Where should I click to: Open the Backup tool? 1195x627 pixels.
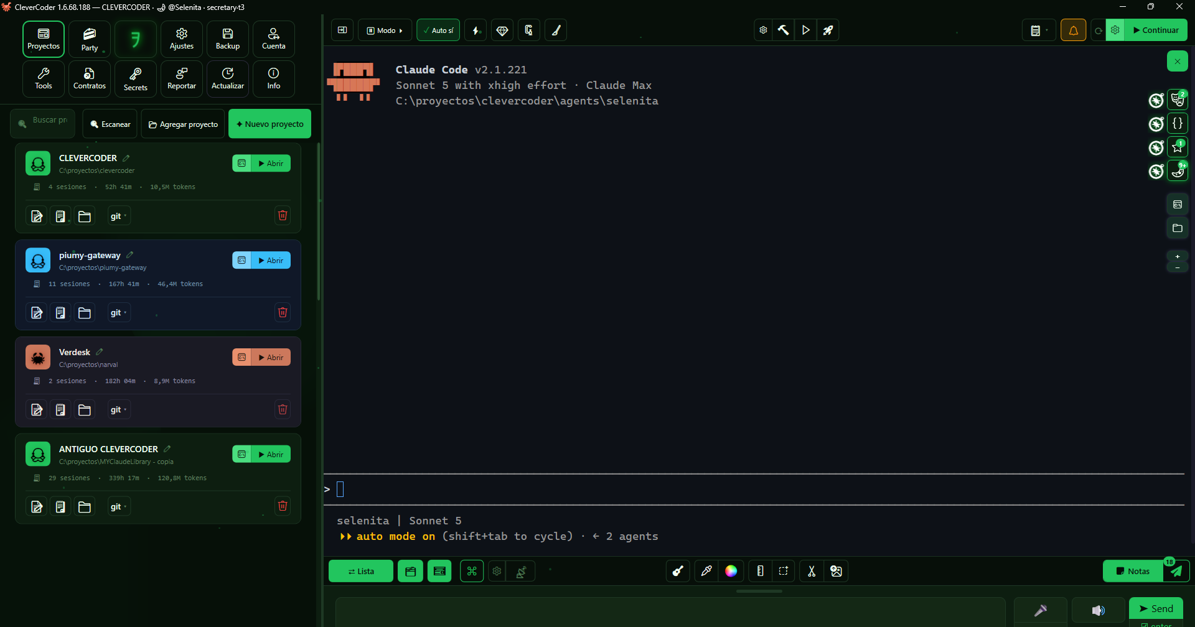228,39
